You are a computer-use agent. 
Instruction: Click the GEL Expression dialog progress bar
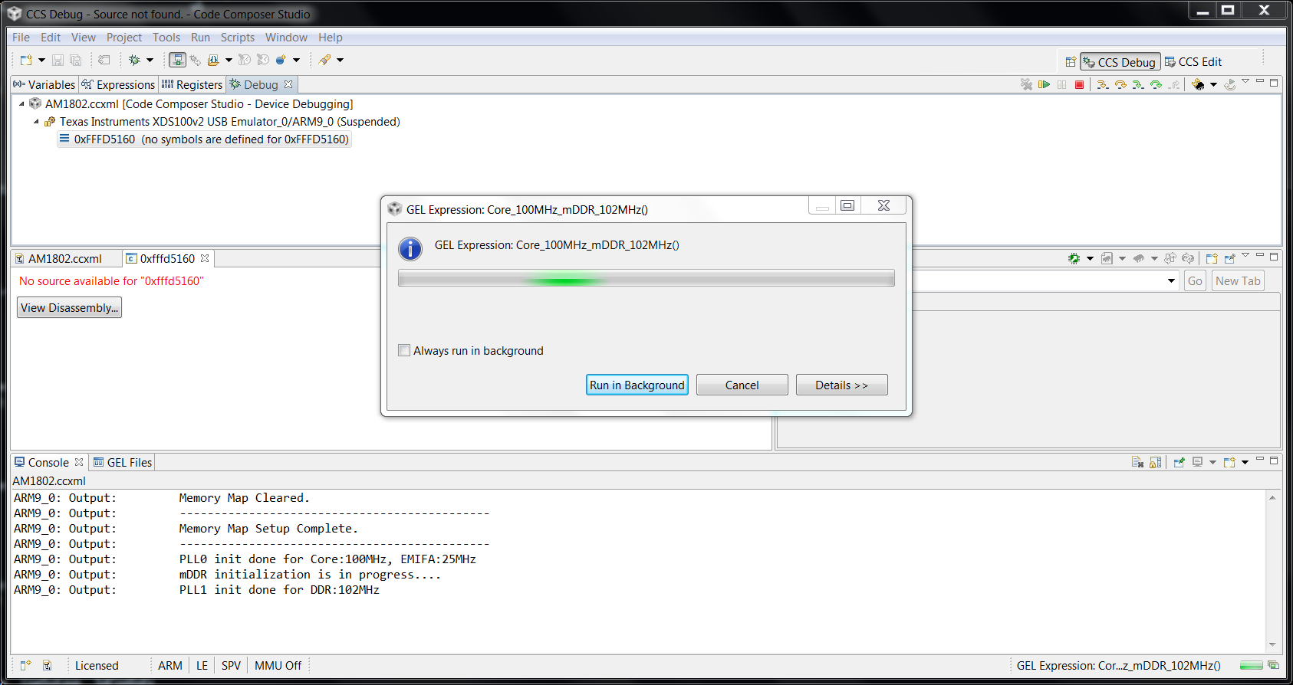(x=646, y=278)
